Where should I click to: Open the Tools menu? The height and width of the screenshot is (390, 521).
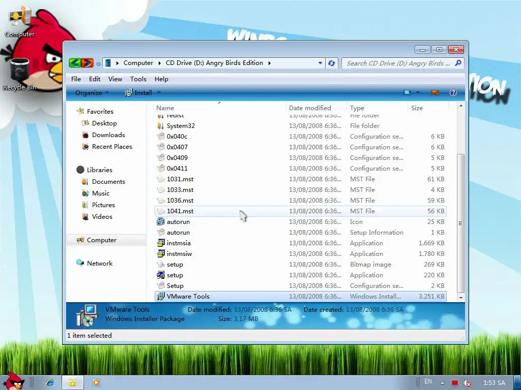(x=138, y=79)
